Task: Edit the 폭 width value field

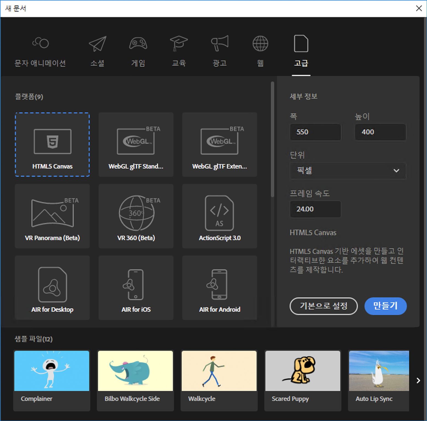Action: (315, 132)
